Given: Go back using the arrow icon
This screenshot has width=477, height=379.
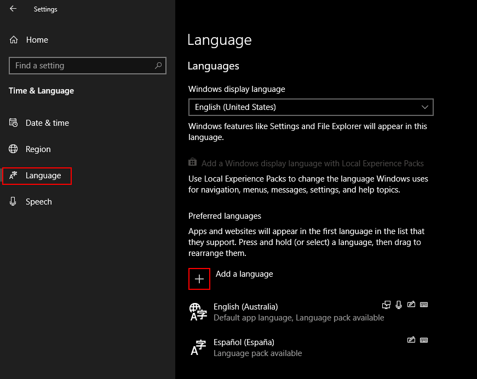Looking at the screenshot, I should tap(13, 9).
